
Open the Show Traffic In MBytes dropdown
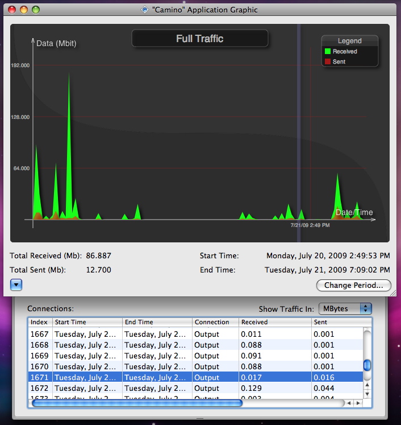[345, 309]
